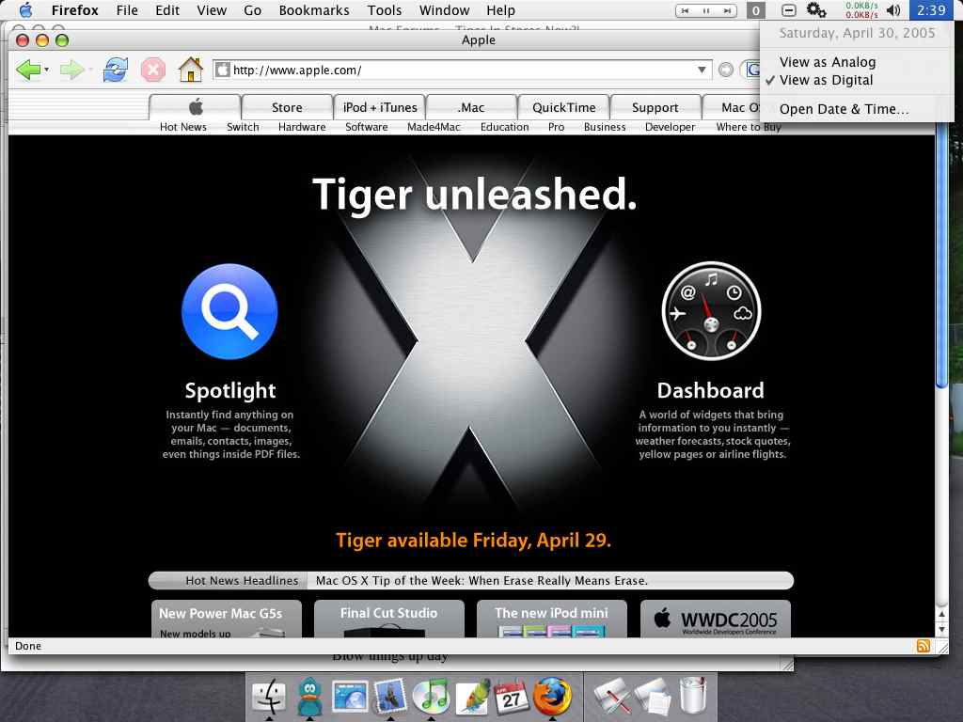
Task: Expand the URL bar history dropdown arrow
Action: click(x=702, y=70)
